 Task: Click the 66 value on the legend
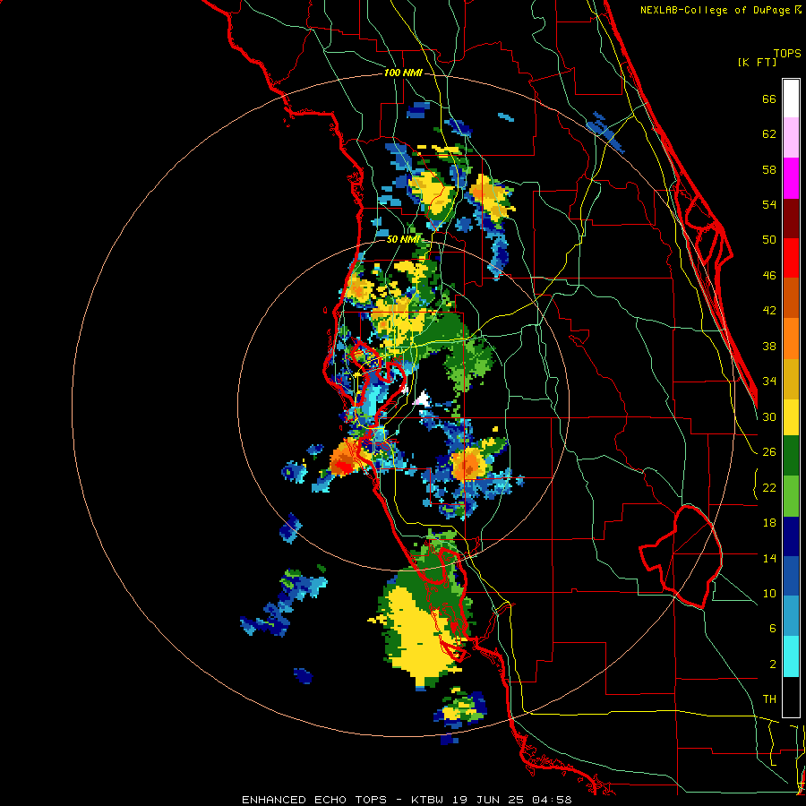[769, 99]
